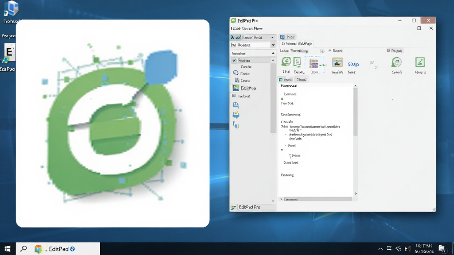
Task: Click the green framed image icon at far right
Action: click(x=420, y=62)
